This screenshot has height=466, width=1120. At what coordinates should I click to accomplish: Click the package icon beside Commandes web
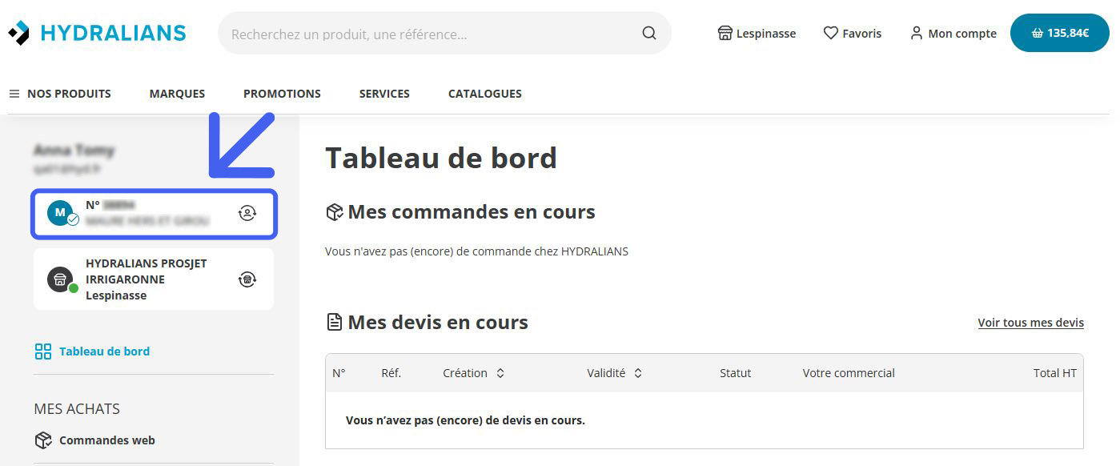click(42, 440)
